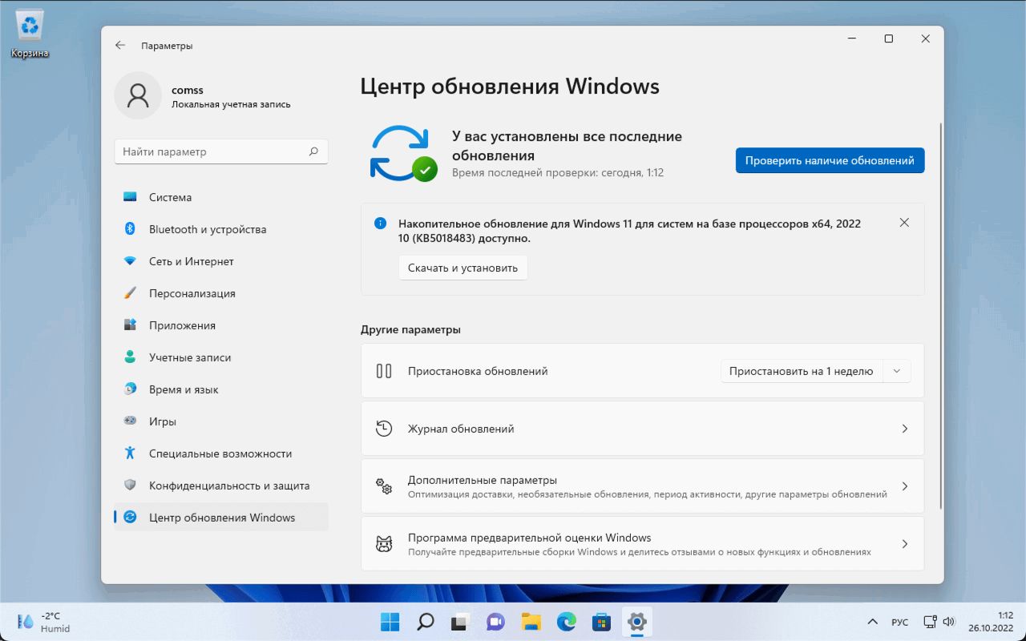Go to Сеть и Интернет settings
Image resolution: width=1026 pixels, height=641 pixels.
click(x=221, y=261)
